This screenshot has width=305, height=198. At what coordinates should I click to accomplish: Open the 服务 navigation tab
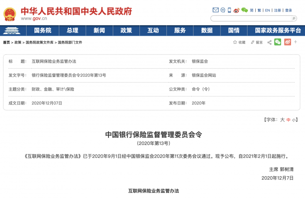[180, 30]
